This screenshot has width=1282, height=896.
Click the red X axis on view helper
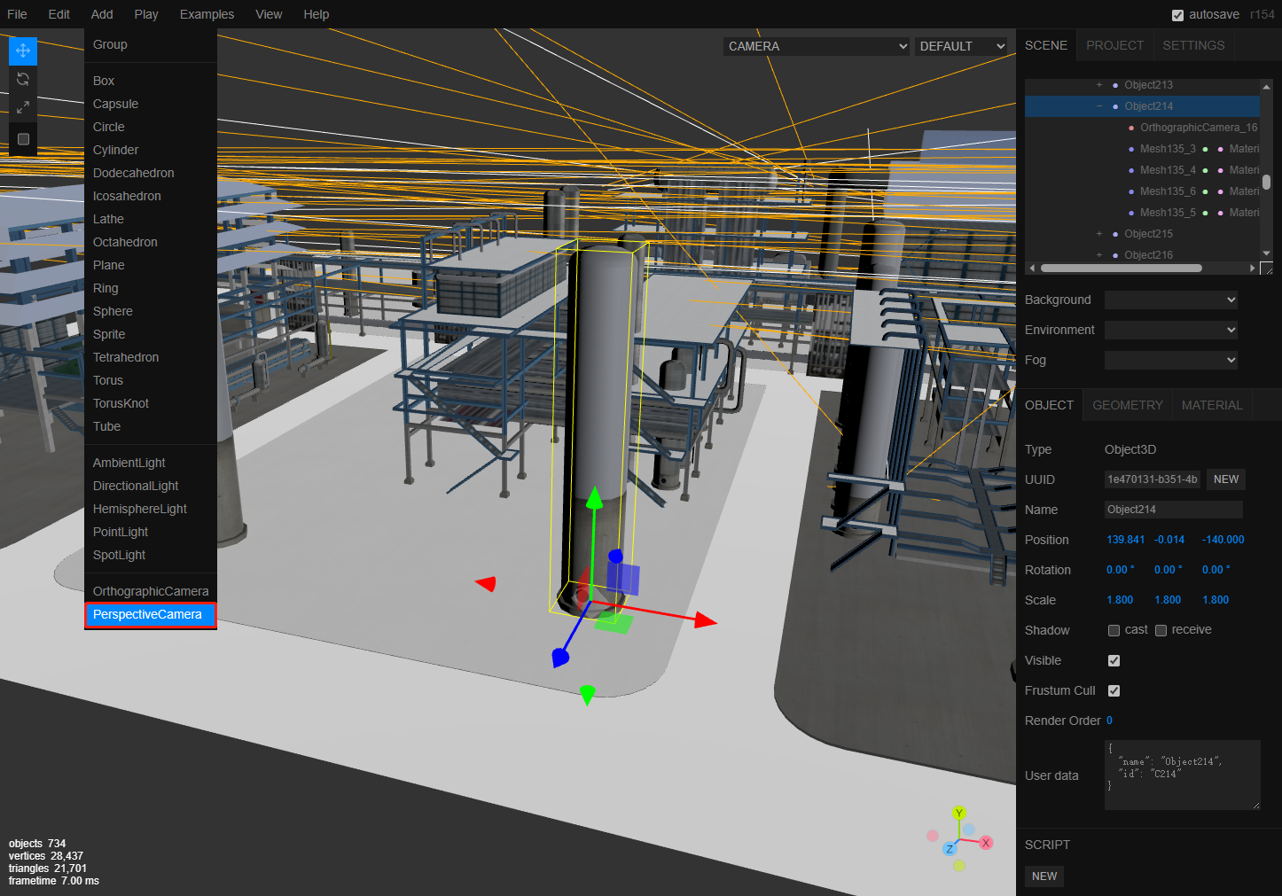click(x=985, y=843)
